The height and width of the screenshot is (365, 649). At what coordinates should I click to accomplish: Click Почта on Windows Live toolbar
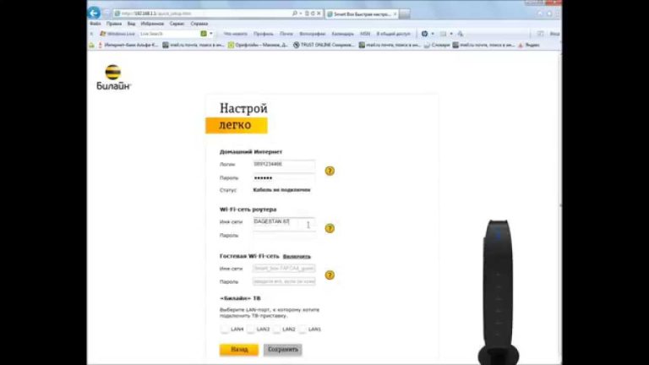[286, 34]
